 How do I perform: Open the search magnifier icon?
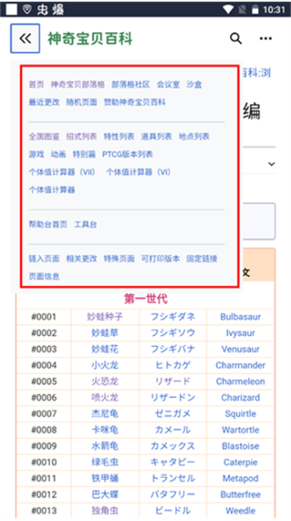click(235, 38)
